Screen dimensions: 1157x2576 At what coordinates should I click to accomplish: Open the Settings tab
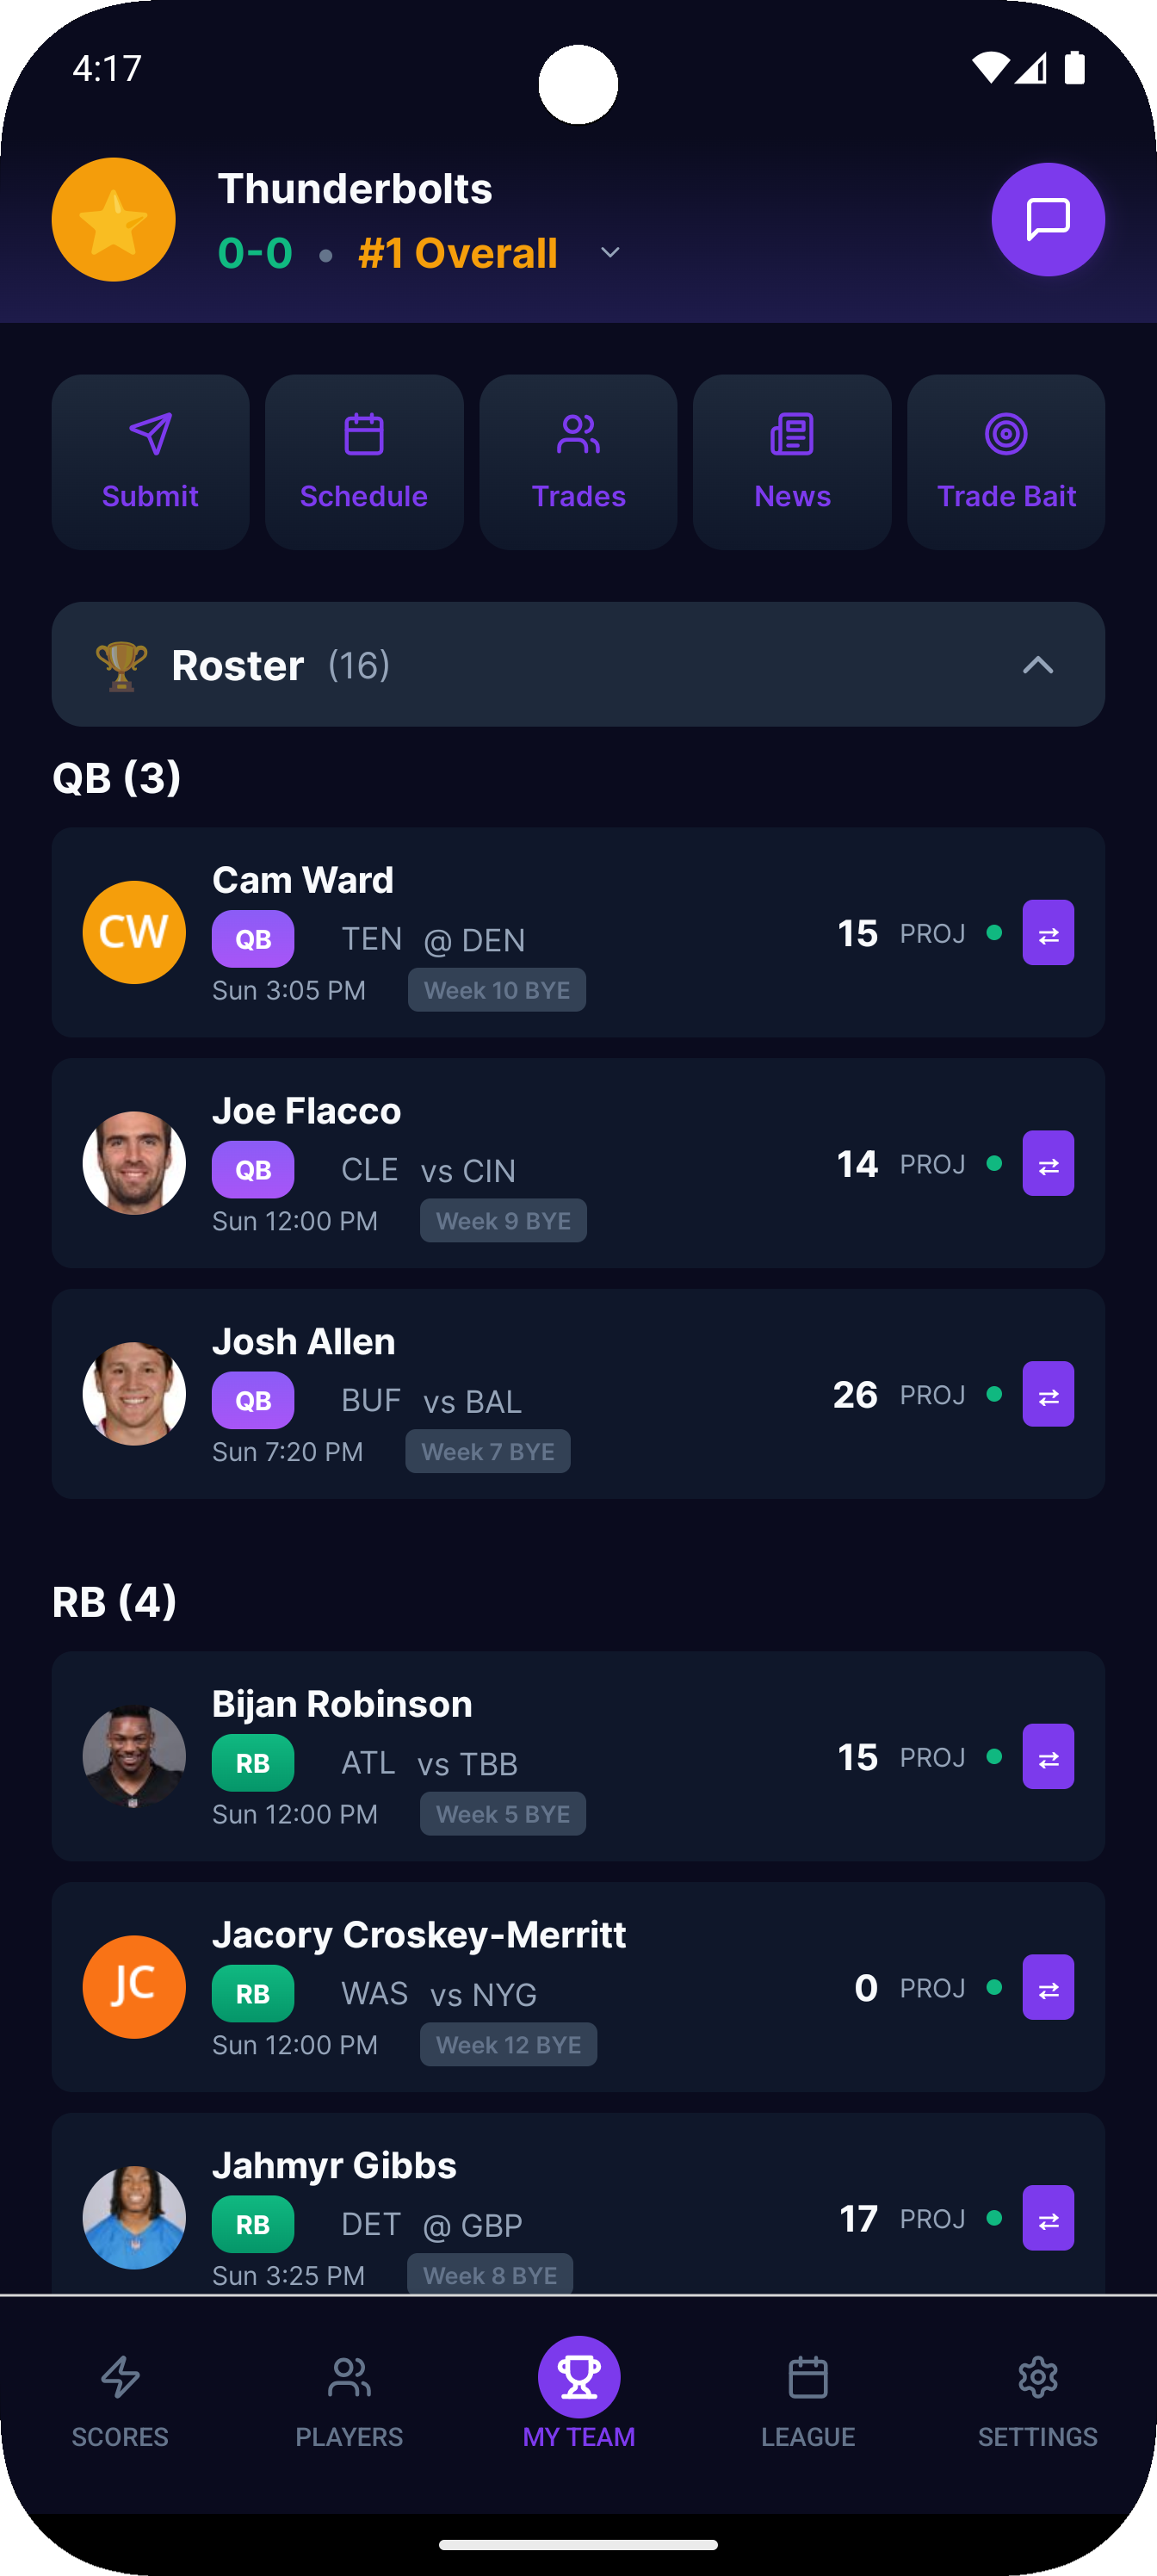tap(1037, 2393)
